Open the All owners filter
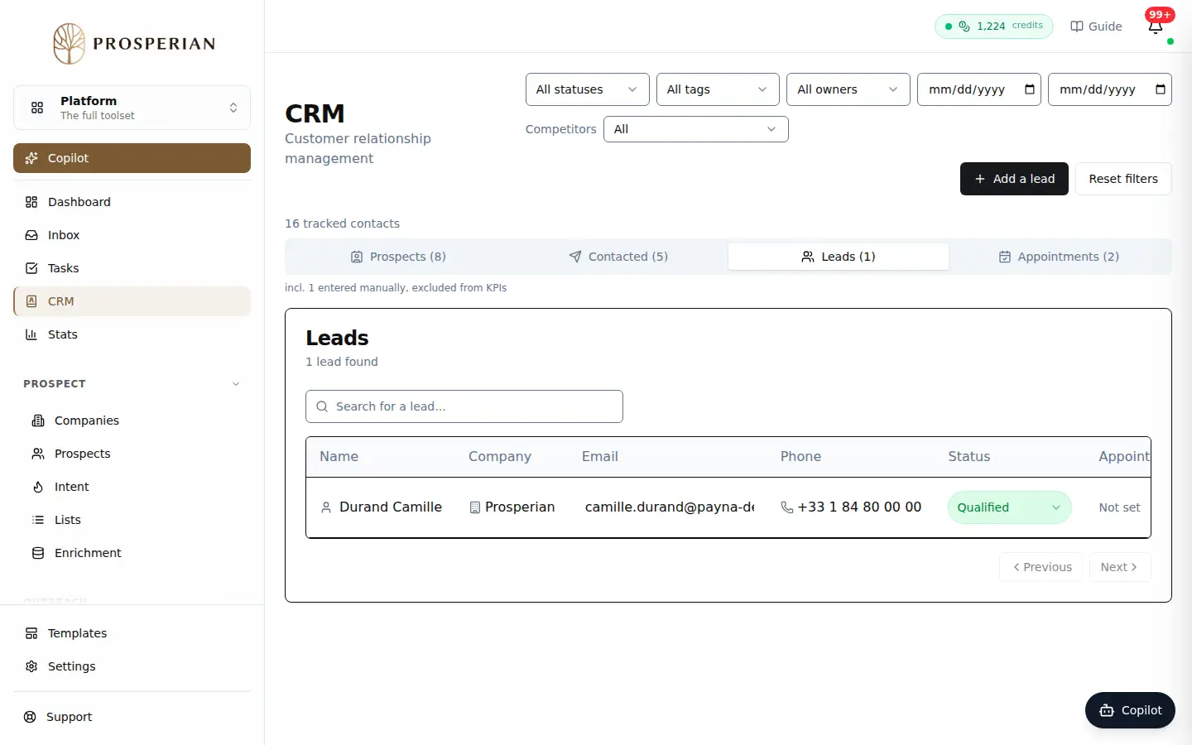This screenshot has width=1192, height=745. [x=848, y=89]
